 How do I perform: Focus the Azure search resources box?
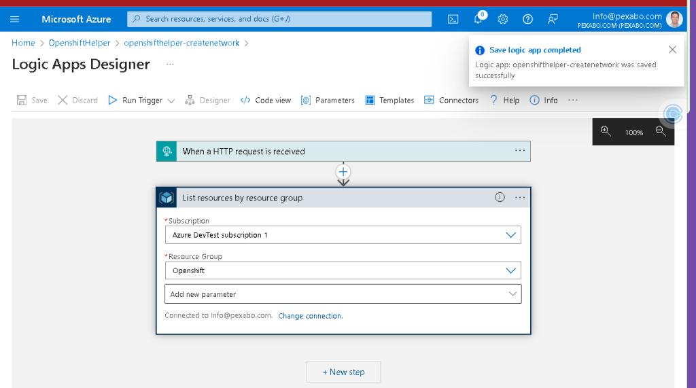pos(279,19)
